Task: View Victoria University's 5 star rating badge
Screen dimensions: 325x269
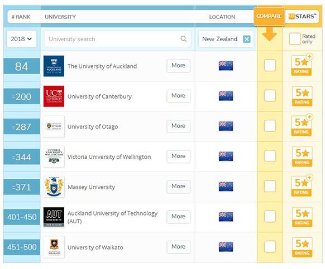Action: point(302,156)
